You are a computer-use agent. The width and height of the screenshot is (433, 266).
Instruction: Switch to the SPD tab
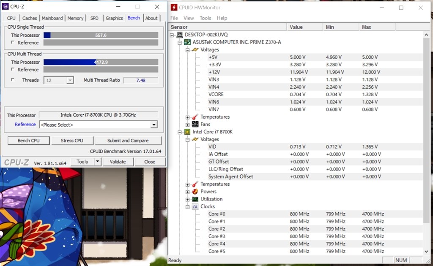point(94,18)
